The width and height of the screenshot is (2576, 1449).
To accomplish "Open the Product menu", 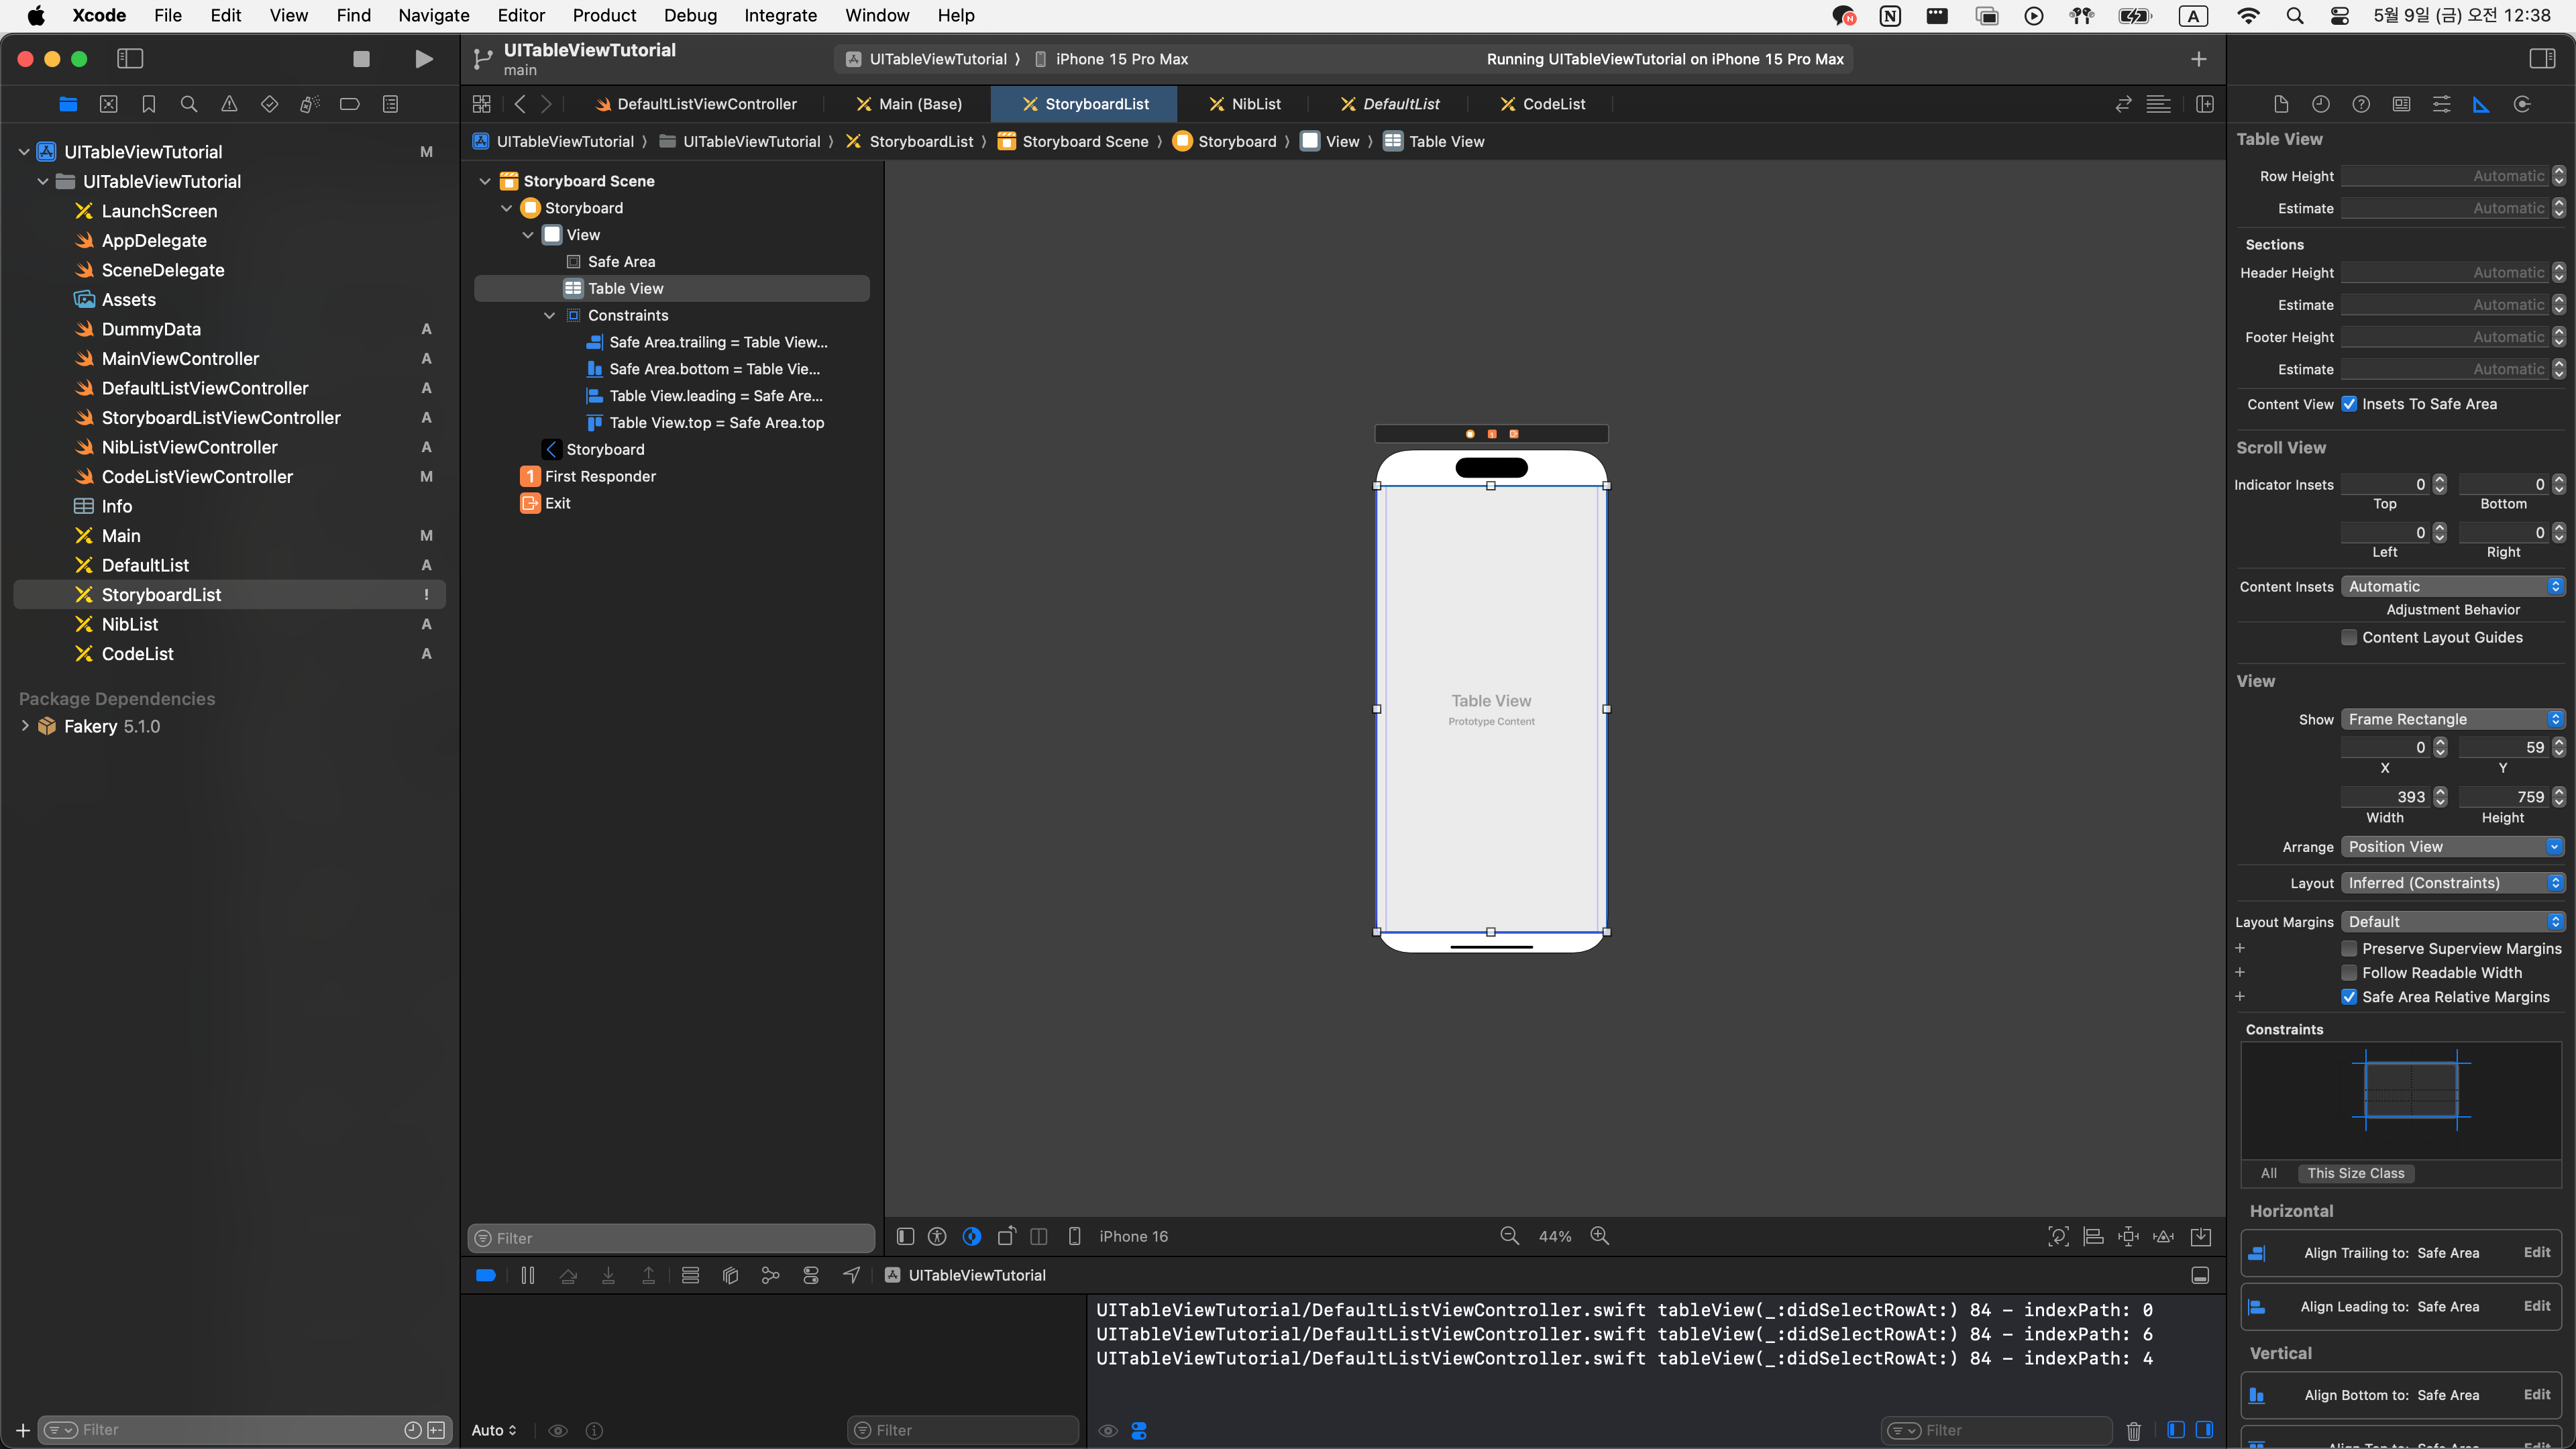I will pyautogui.click(x=604, y=15).
